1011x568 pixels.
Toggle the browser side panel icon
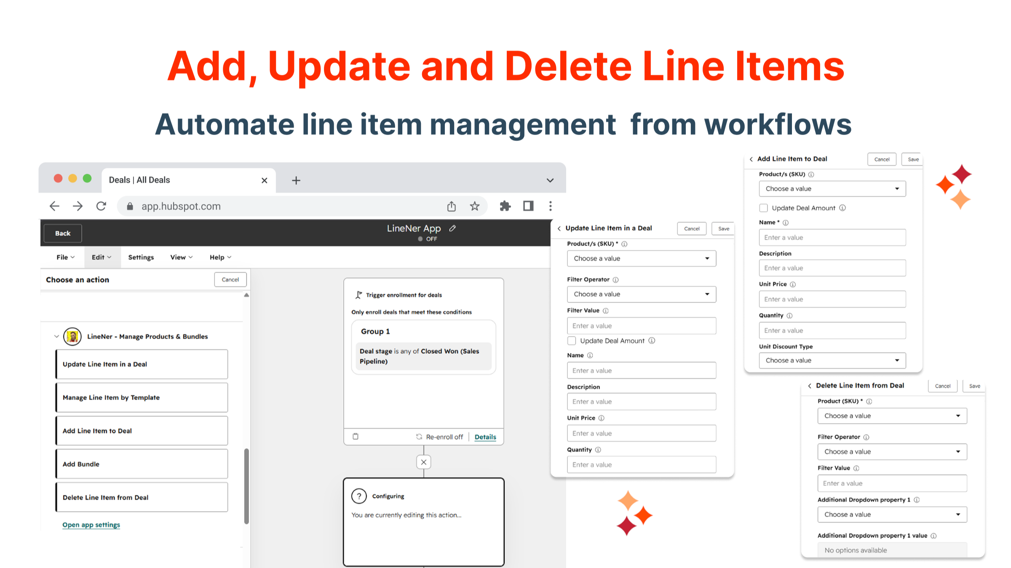[x=528, y=206]
